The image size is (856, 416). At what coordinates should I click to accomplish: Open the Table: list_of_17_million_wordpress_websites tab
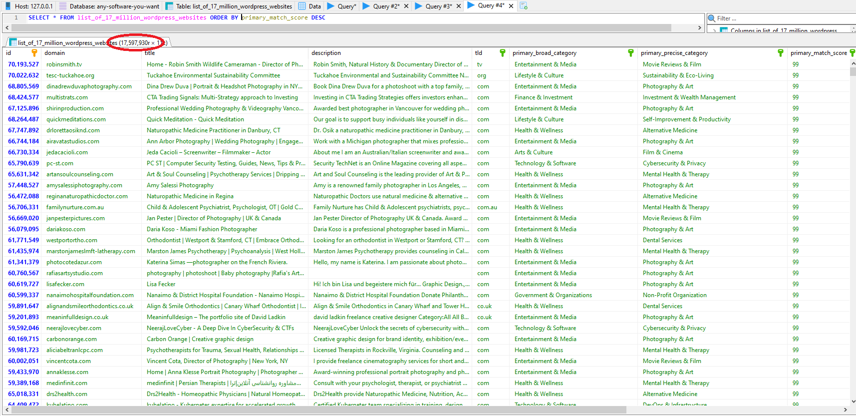(x=229, y=6)
